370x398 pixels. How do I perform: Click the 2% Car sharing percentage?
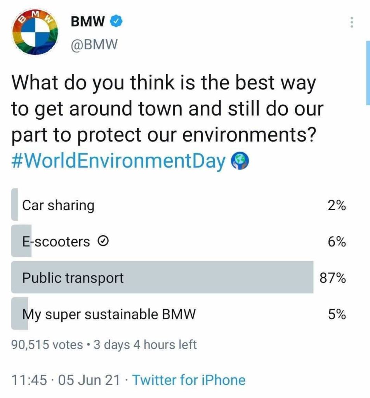click(x=337, y=205)
